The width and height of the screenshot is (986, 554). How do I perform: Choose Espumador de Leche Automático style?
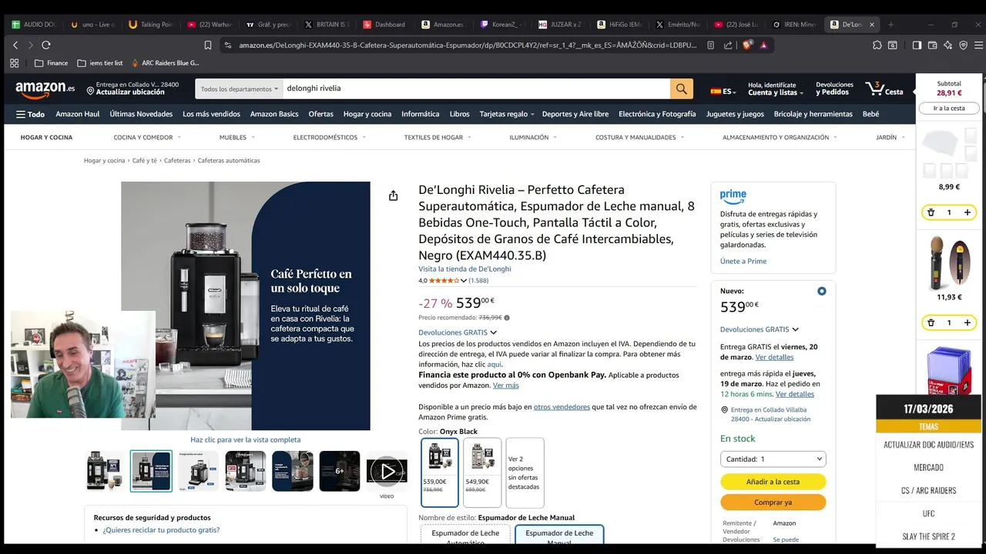pyautogui.click(x=465, y=536)
